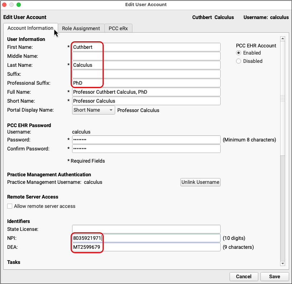Viewport: 292px width, 284px height.
Task: Click the First Name field
Action: [146, 47]
